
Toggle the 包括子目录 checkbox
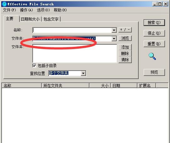[x=34, y=66]
